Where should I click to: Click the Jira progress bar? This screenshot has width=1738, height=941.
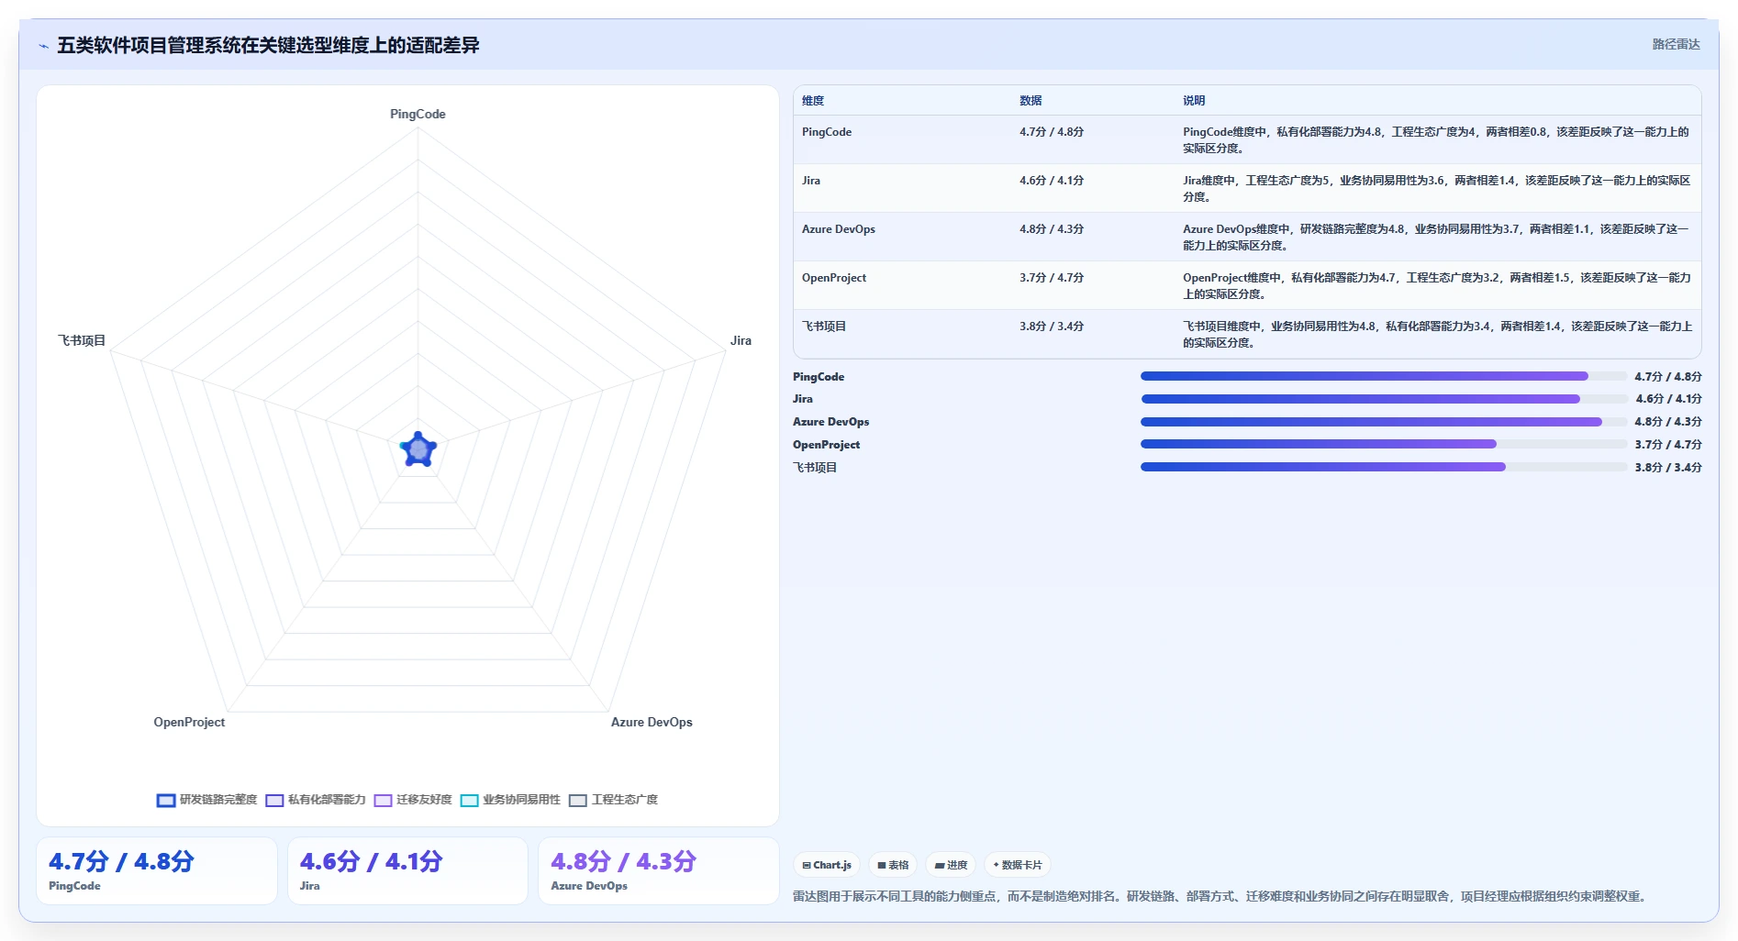[1384, 399]
